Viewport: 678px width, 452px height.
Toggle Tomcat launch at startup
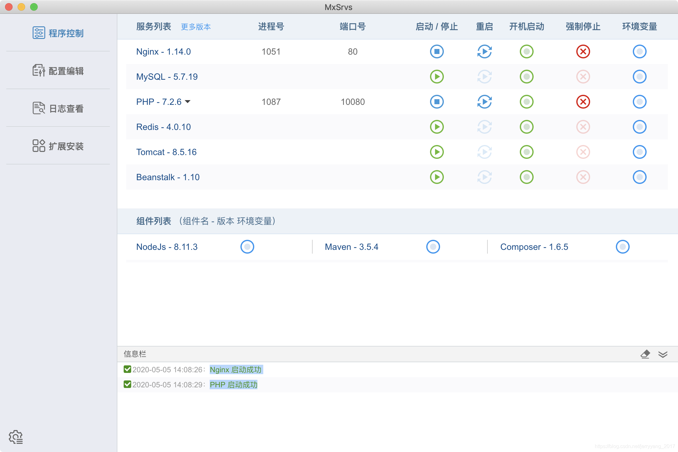pyautogui.click(x=526, y=152)
